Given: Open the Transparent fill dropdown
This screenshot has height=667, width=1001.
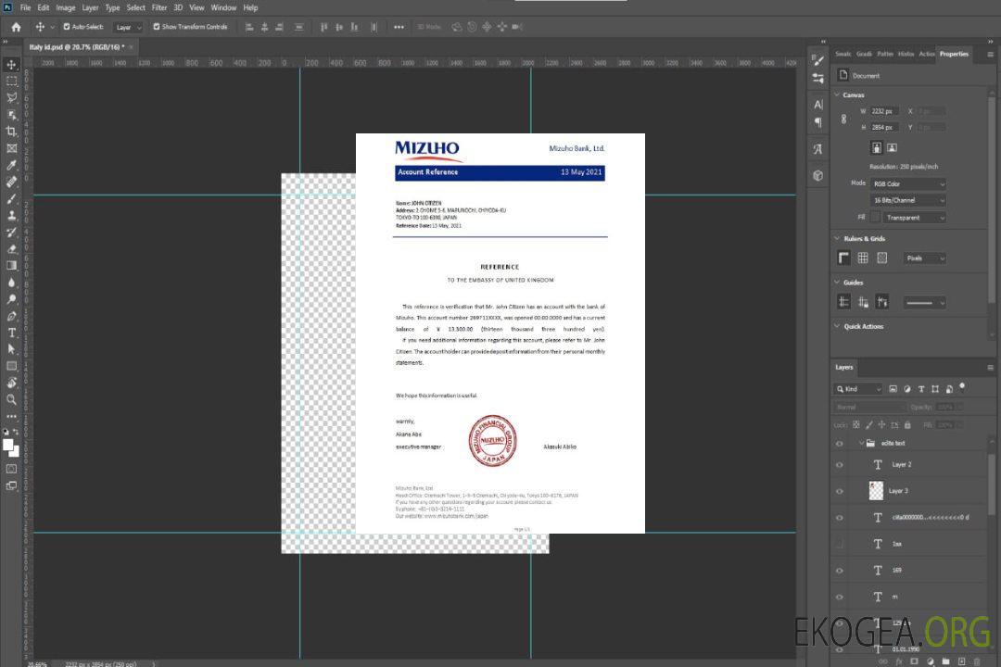Looking at the screenshot, I should tap(915, 218).
